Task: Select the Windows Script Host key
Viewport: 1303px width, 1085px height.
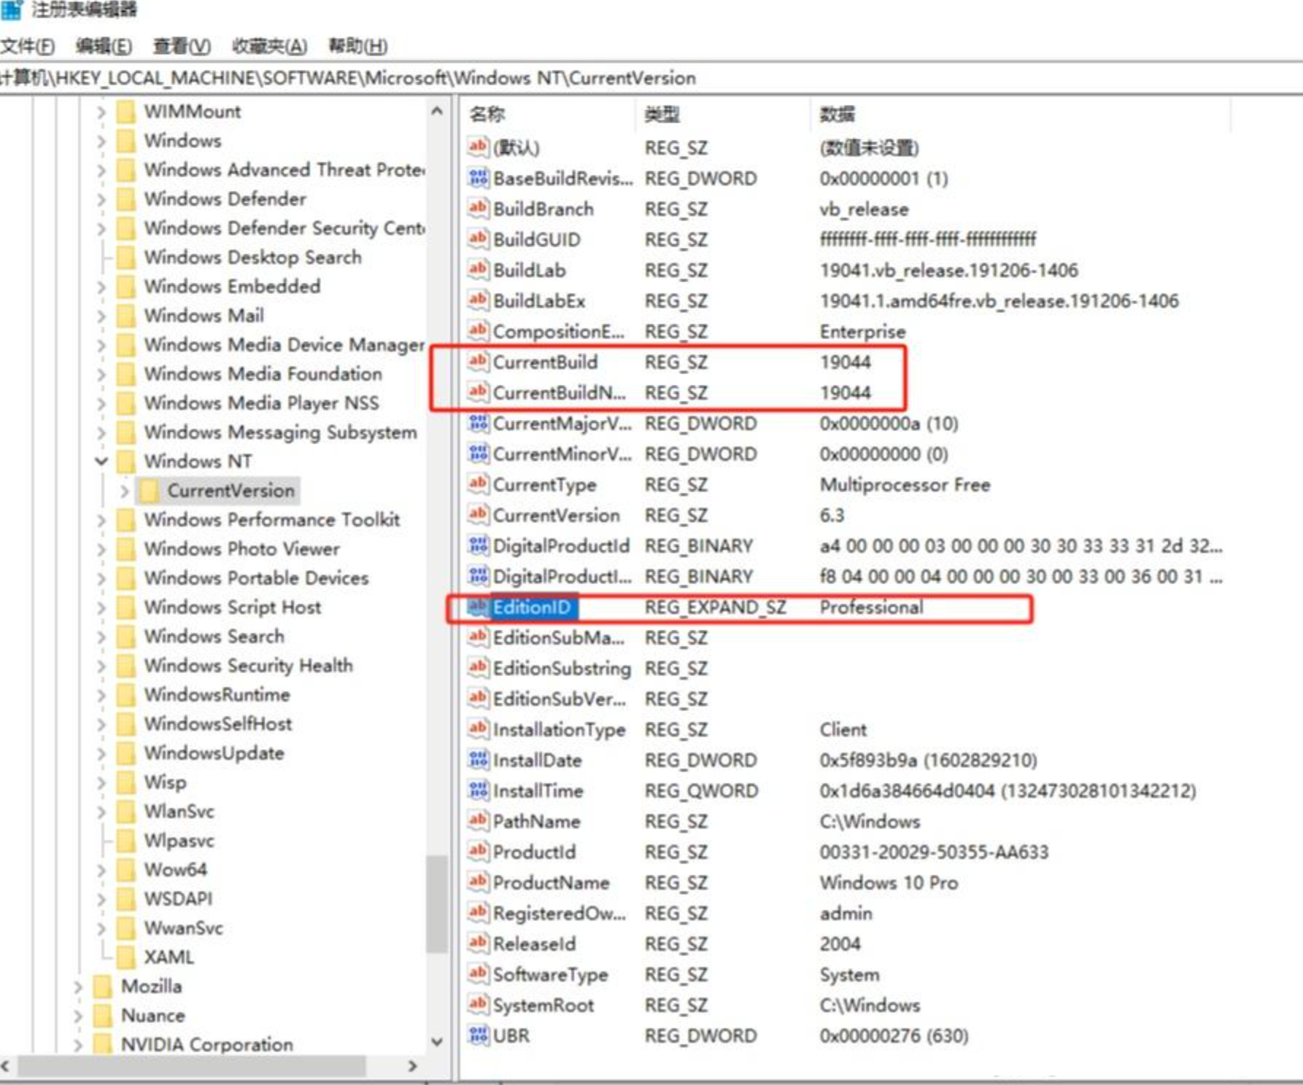Action: (232, 607)
